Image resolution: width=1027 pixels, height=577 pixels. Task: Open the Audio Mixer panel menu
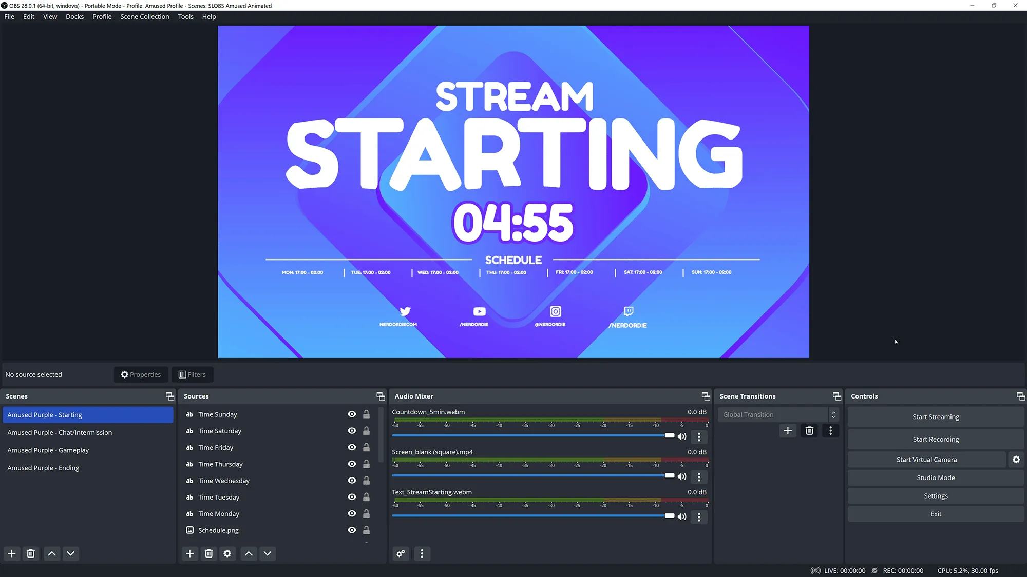[422, 553]
